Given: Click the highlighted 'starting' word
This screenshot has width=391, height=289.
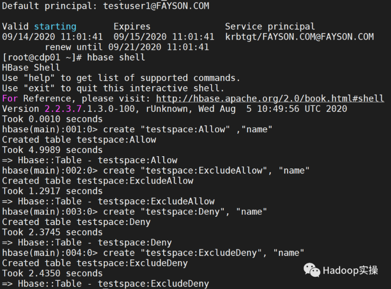Looking at the screenshot, I should coord(55,26).
